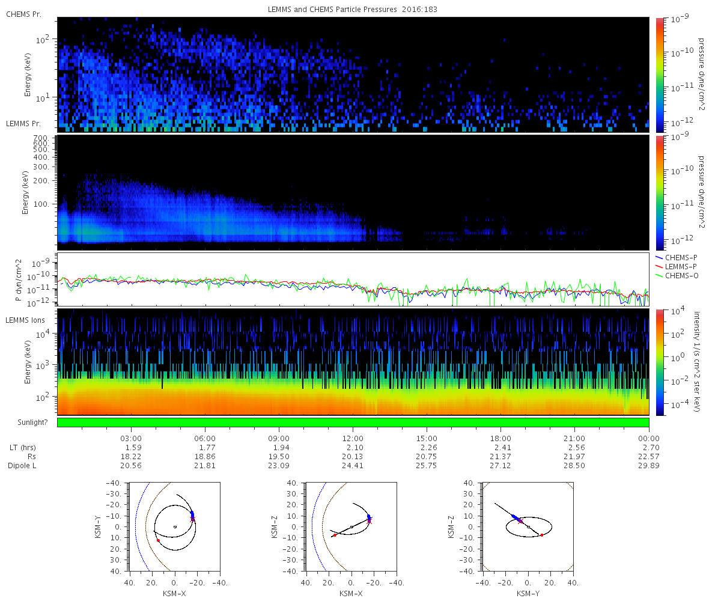
Task: Click the 06:00 time tick label
Action: (205, 438)
